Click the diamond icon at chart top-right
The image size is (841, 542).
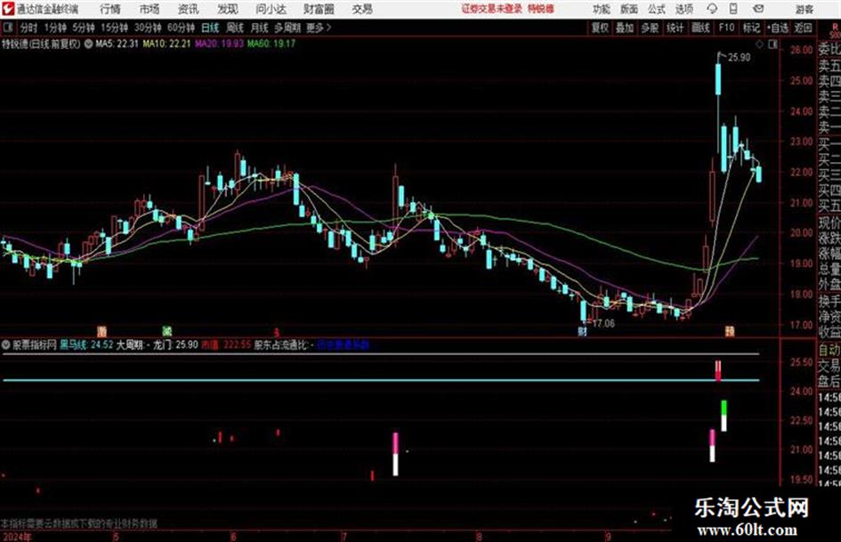pyautogui.click(x=759, y=44)
